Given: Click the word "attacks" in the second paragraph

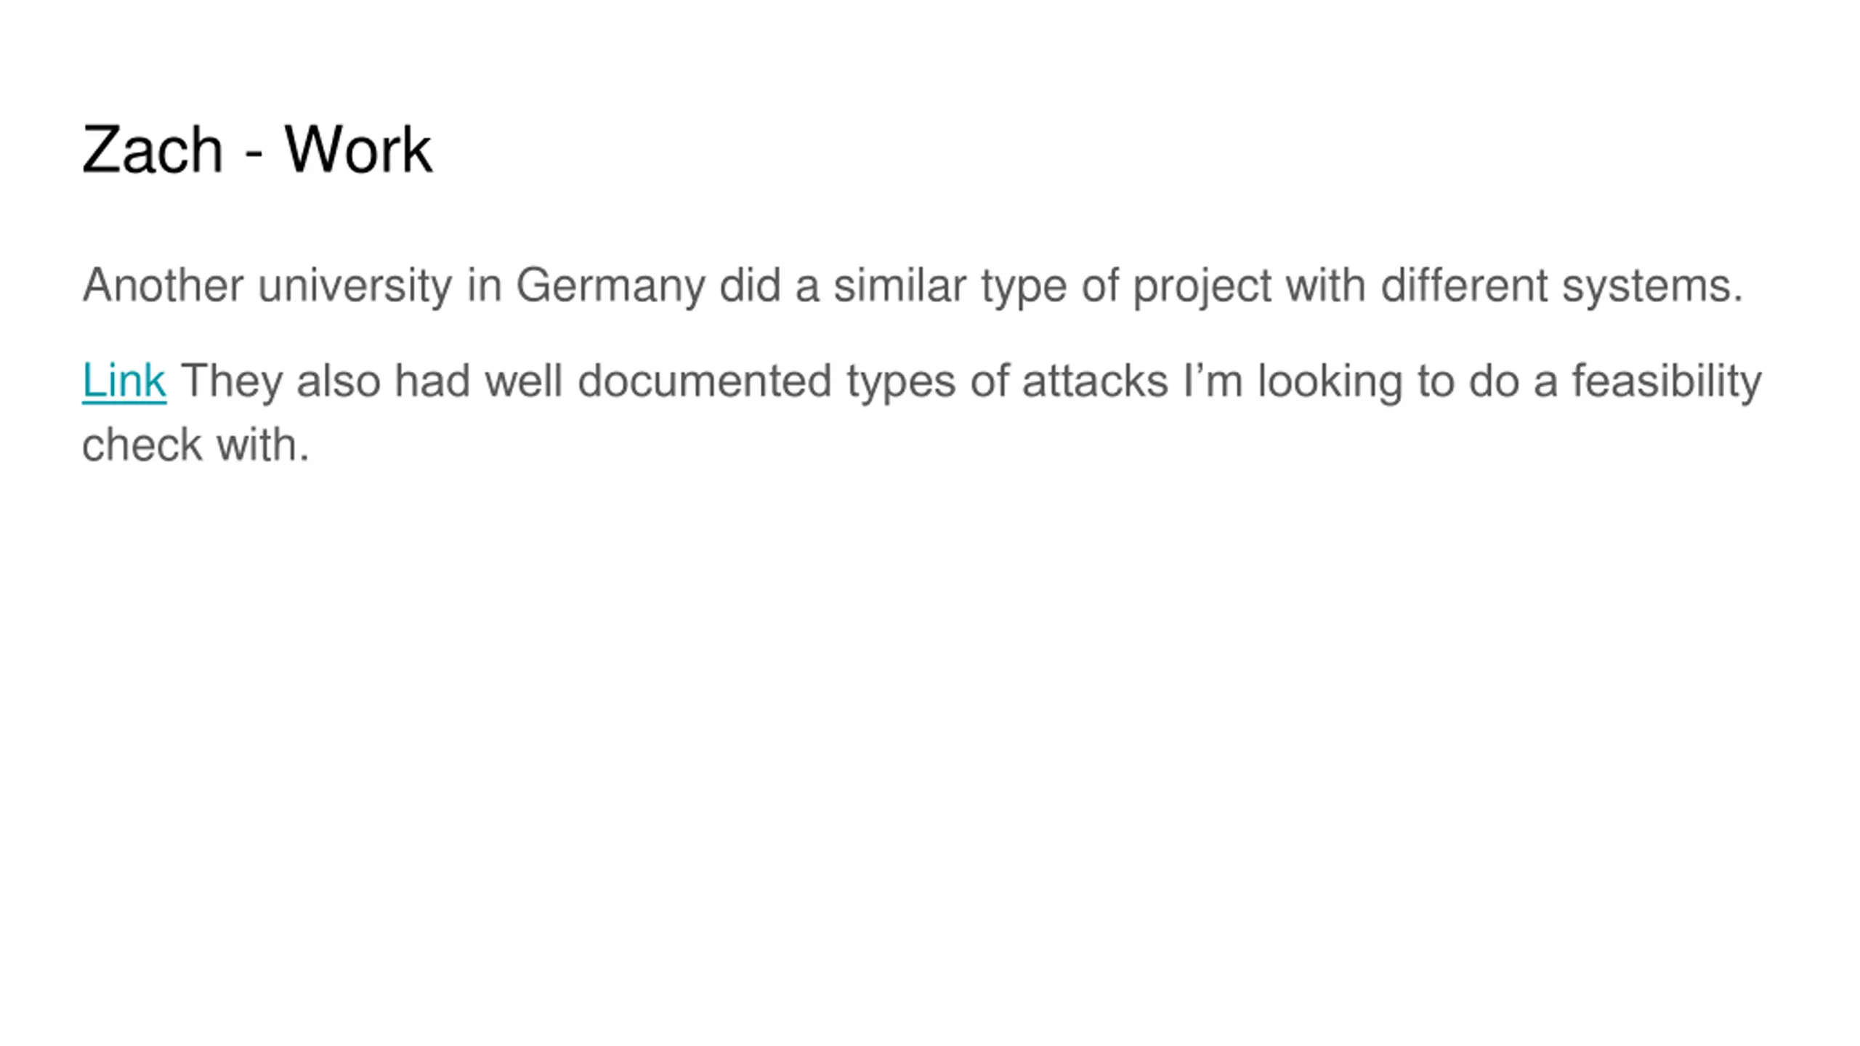Looking at the screenshot, I should (x=1095, y=381).
